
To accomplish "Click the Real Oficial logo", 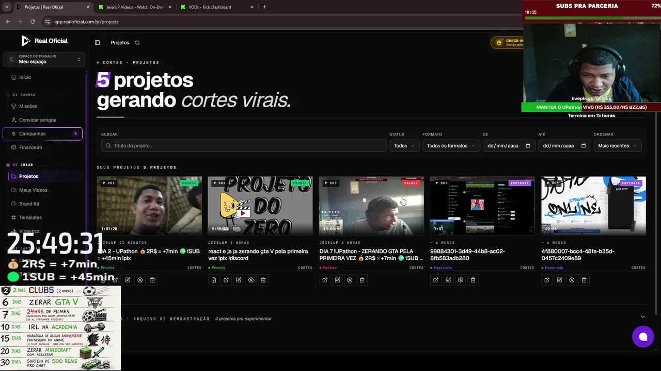I will point(44,41).
